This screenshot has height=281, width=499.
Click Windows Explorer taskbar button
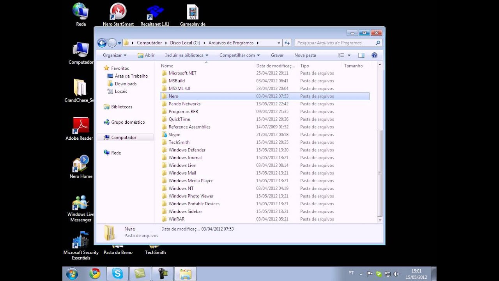185,274
